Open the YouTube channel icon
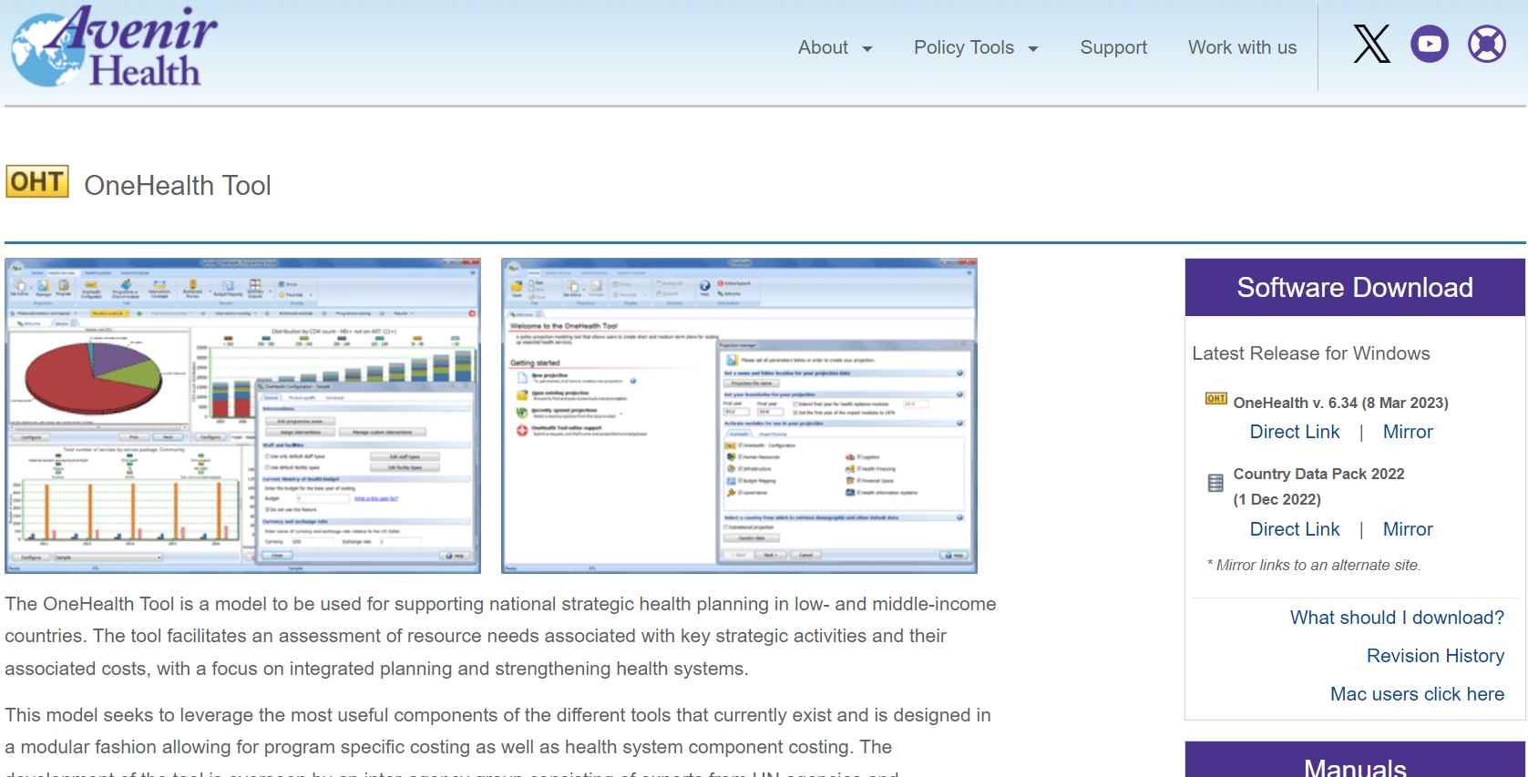 (1430, 44)
